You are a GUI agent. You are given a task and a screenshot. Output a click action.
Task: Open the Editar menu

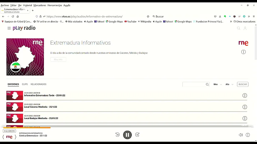[x=14, y=5]
